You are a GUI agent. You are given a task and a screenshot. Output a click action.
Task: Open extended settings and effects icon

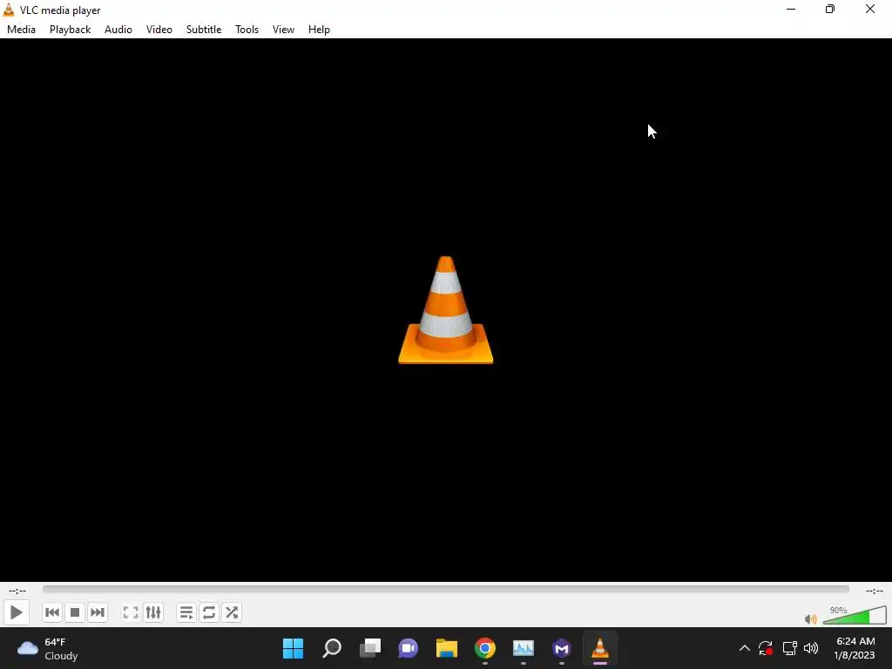point(153,612)
